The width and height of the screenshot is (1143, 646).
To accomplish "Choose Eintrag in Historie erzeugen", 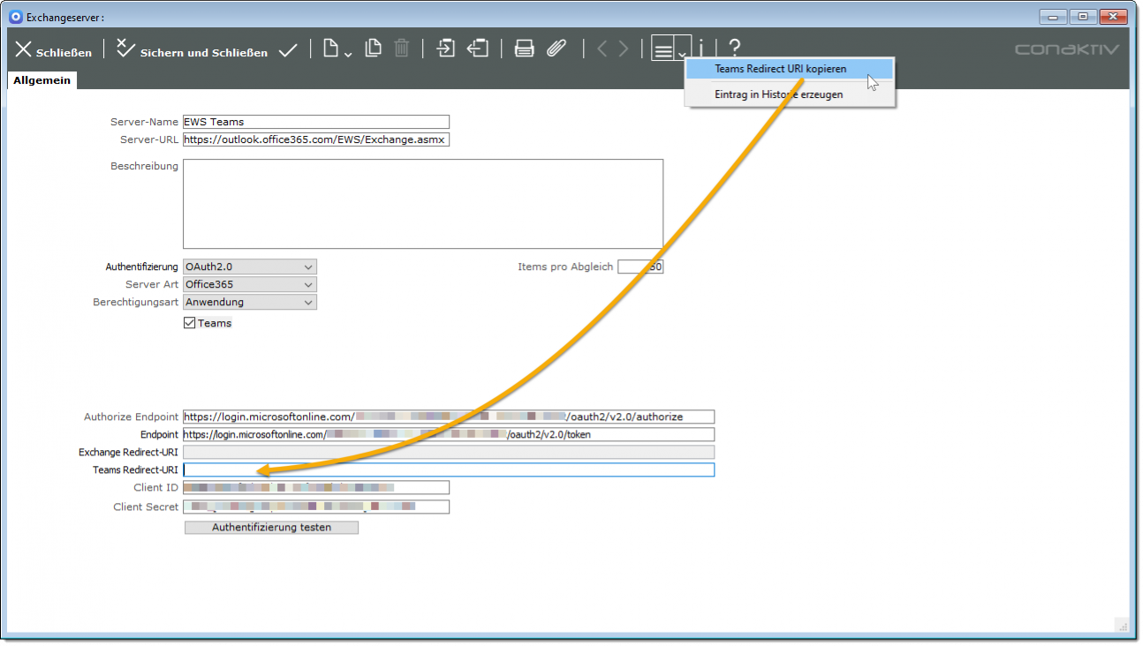I will point(778,94).
